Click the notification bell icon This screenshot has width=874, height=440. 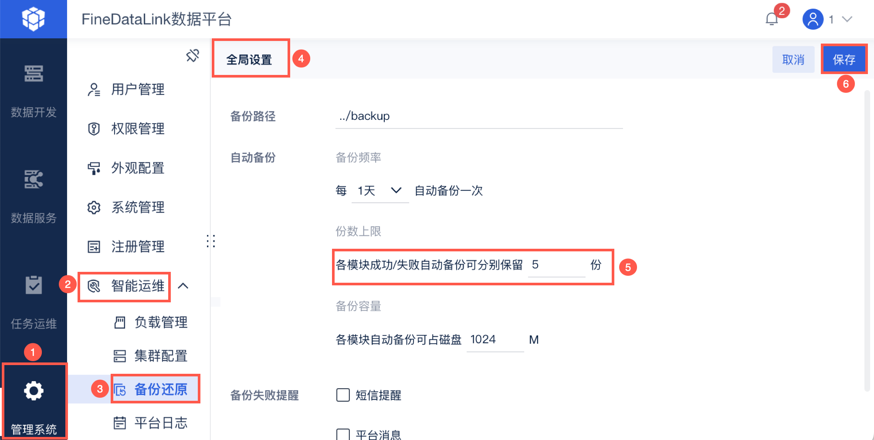coord(772,19)
